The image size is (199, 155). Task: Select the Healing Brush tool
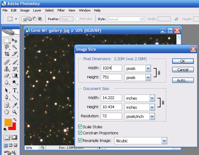coord(7,62)
